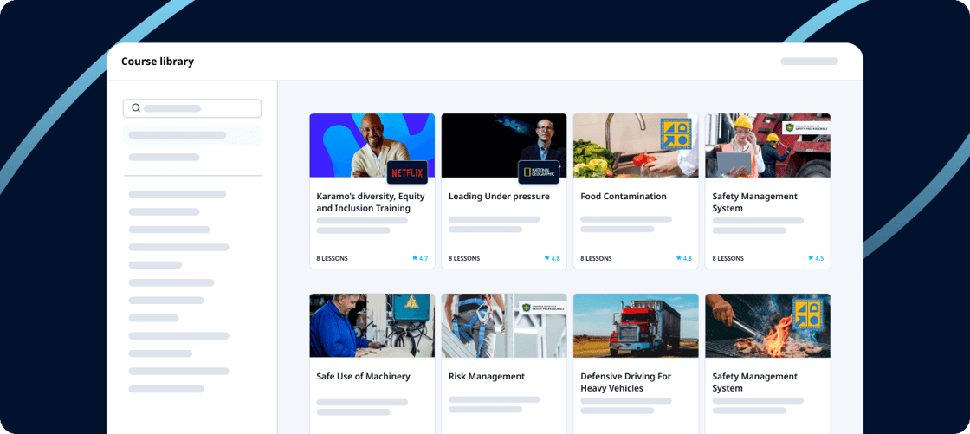The image size is (970, 434).
Task: Click star icon beside the 4.5 rating
Action: click(x=811, y=257)
